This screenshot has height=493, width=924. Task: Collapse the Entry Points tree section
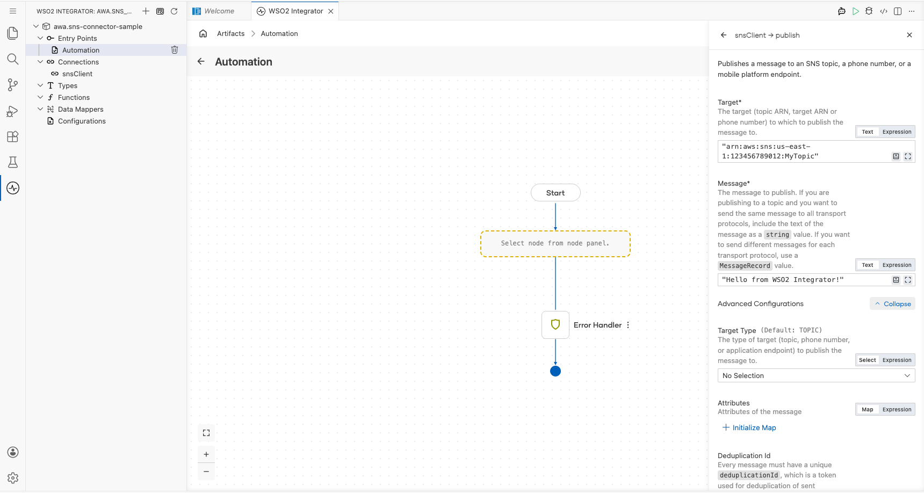40,38
